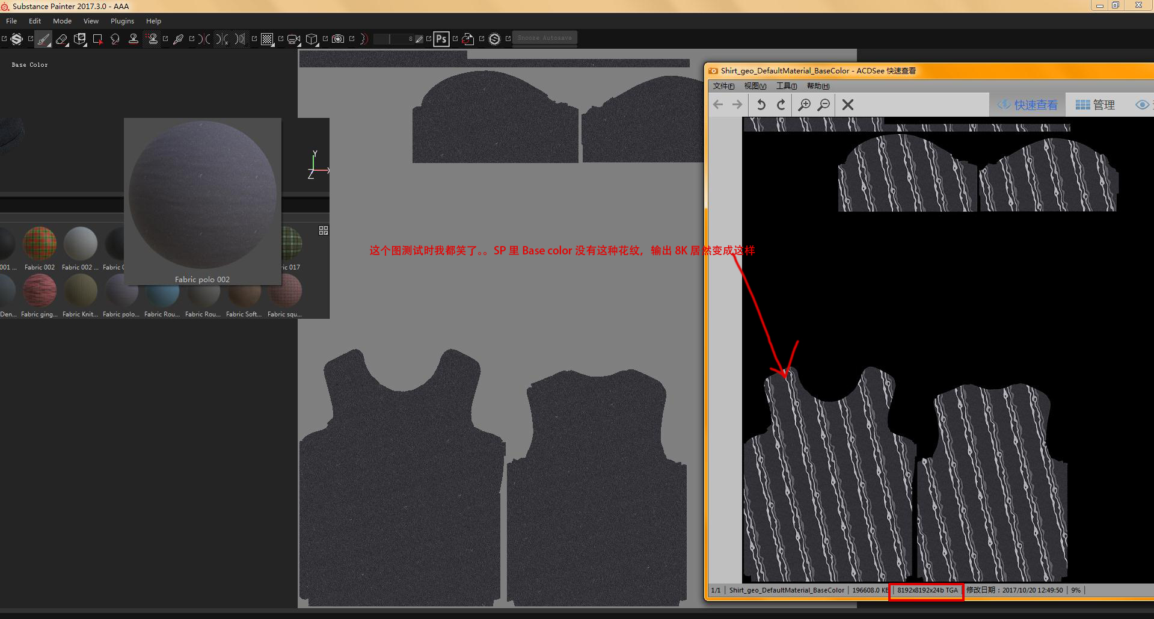Expand the 3D cube viewport dropdown
1154x619 pixels.
click(312, 40)
